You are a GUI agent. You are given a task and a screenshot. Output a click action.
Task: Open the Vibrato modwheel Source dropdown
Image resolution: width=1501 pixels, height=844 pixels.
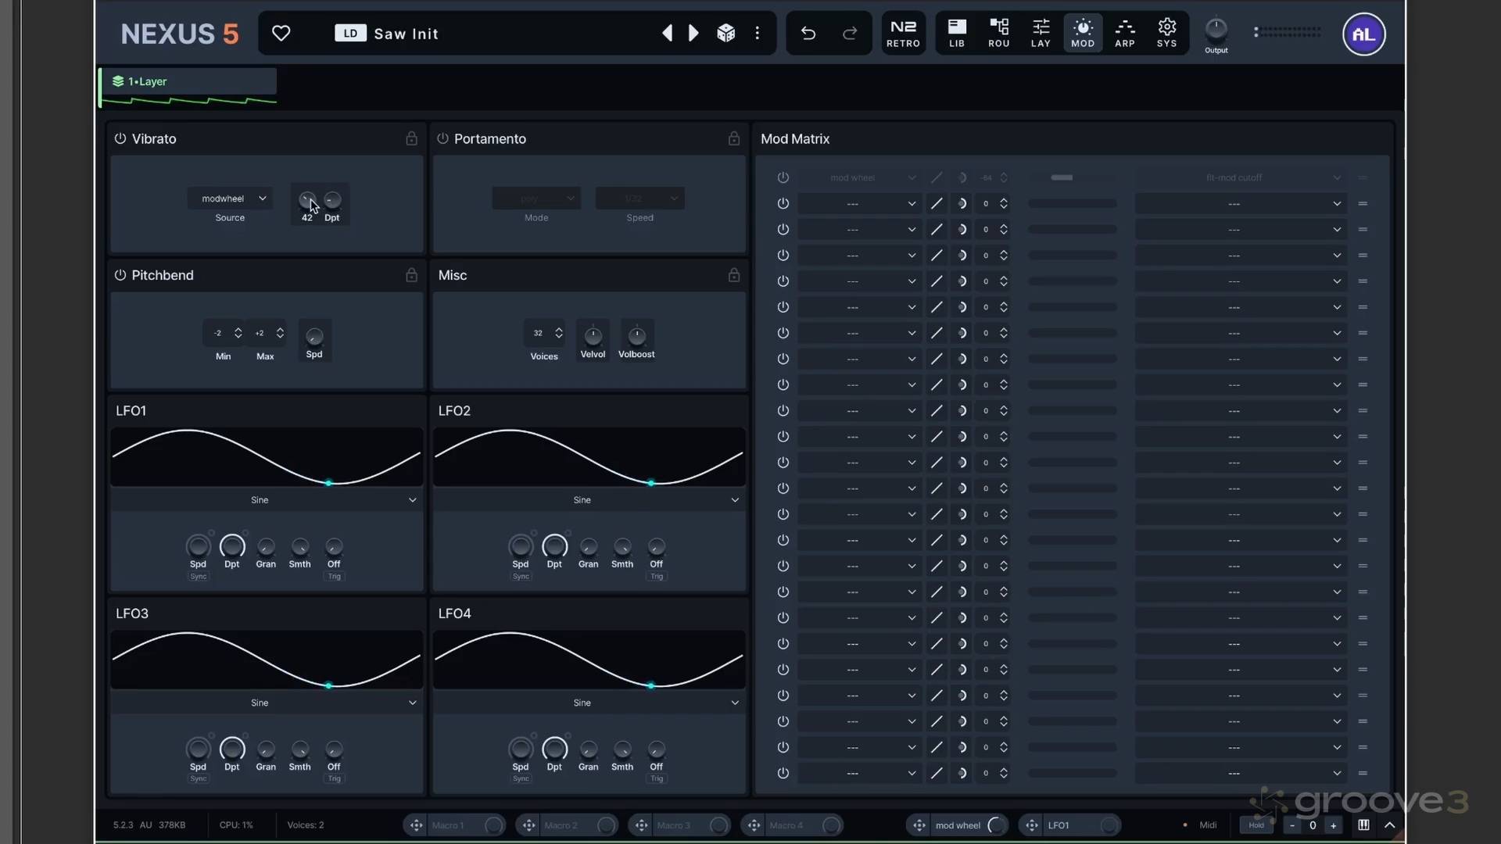pyautogui.click(x=230, y=198)
